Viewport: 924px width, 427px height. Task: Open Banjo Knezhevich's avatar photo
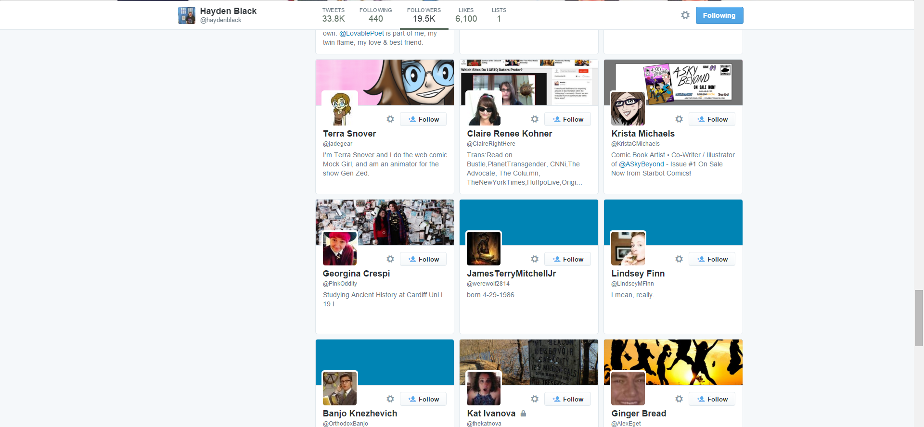point(340,389)
